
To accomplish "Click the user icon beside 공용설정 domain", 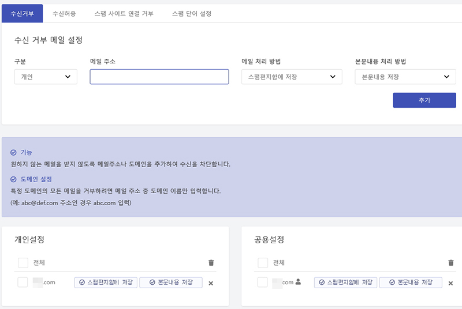I will (x=299, y=282).
